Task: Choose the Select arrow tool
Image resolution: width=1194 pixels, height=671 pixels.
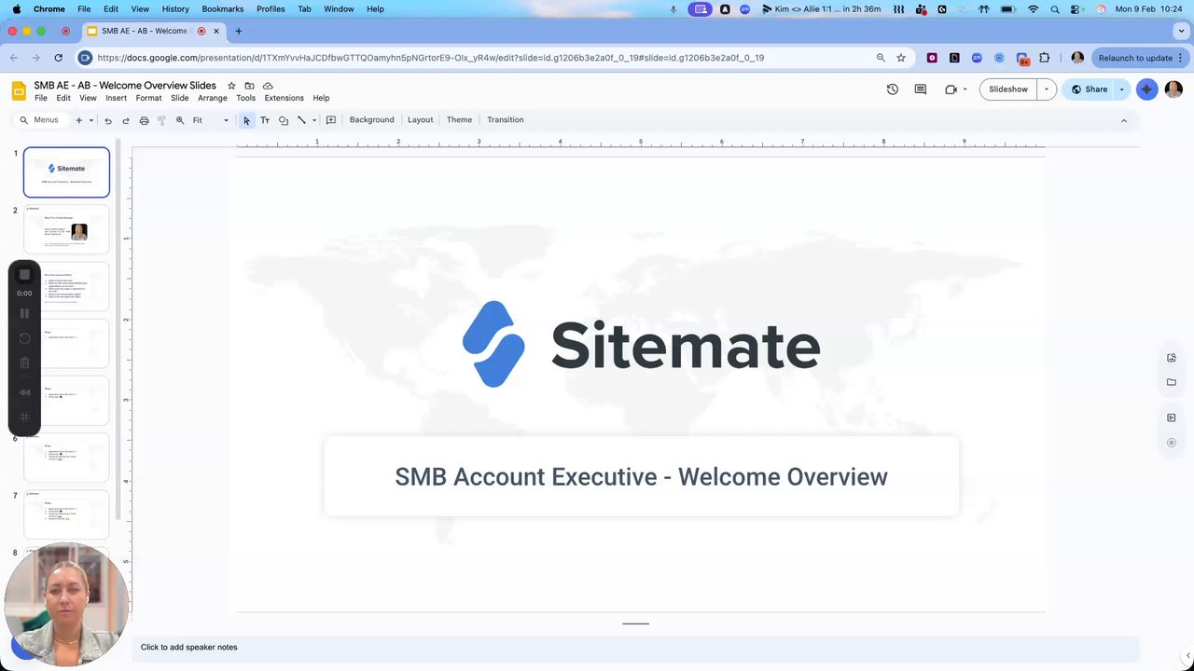Action: (x=246, y=120)
